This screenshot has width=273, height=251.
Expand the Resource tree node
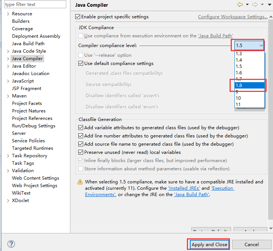[x=8, y=14]
